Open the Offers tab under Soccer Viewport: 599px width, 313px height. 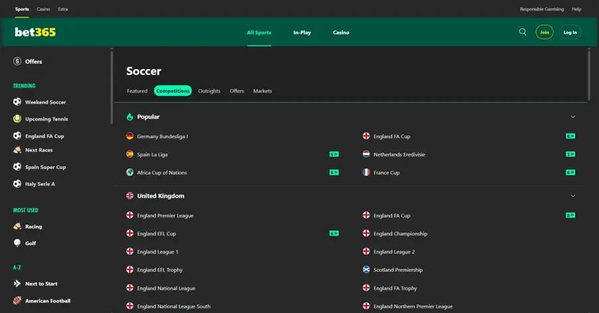236,91
